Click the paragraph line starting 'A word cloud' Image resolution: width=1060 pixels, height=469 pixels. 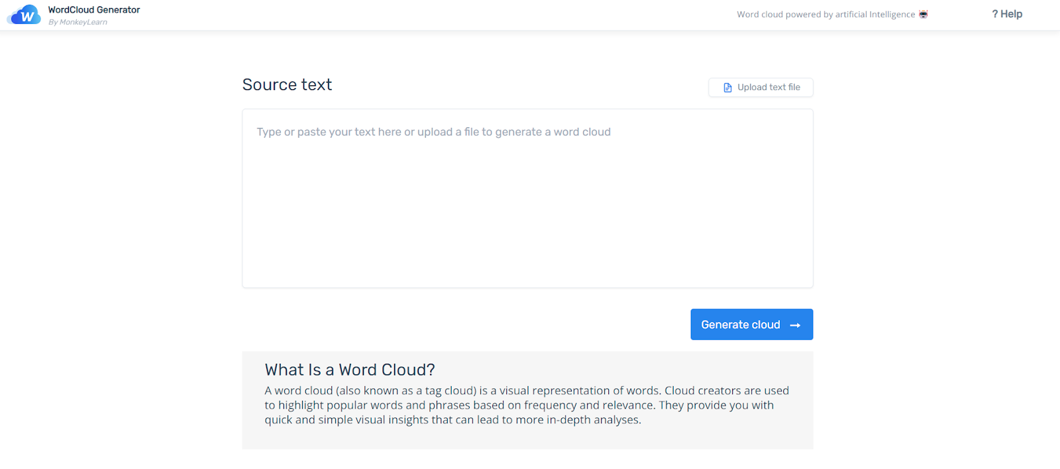(x=527, y=391)
